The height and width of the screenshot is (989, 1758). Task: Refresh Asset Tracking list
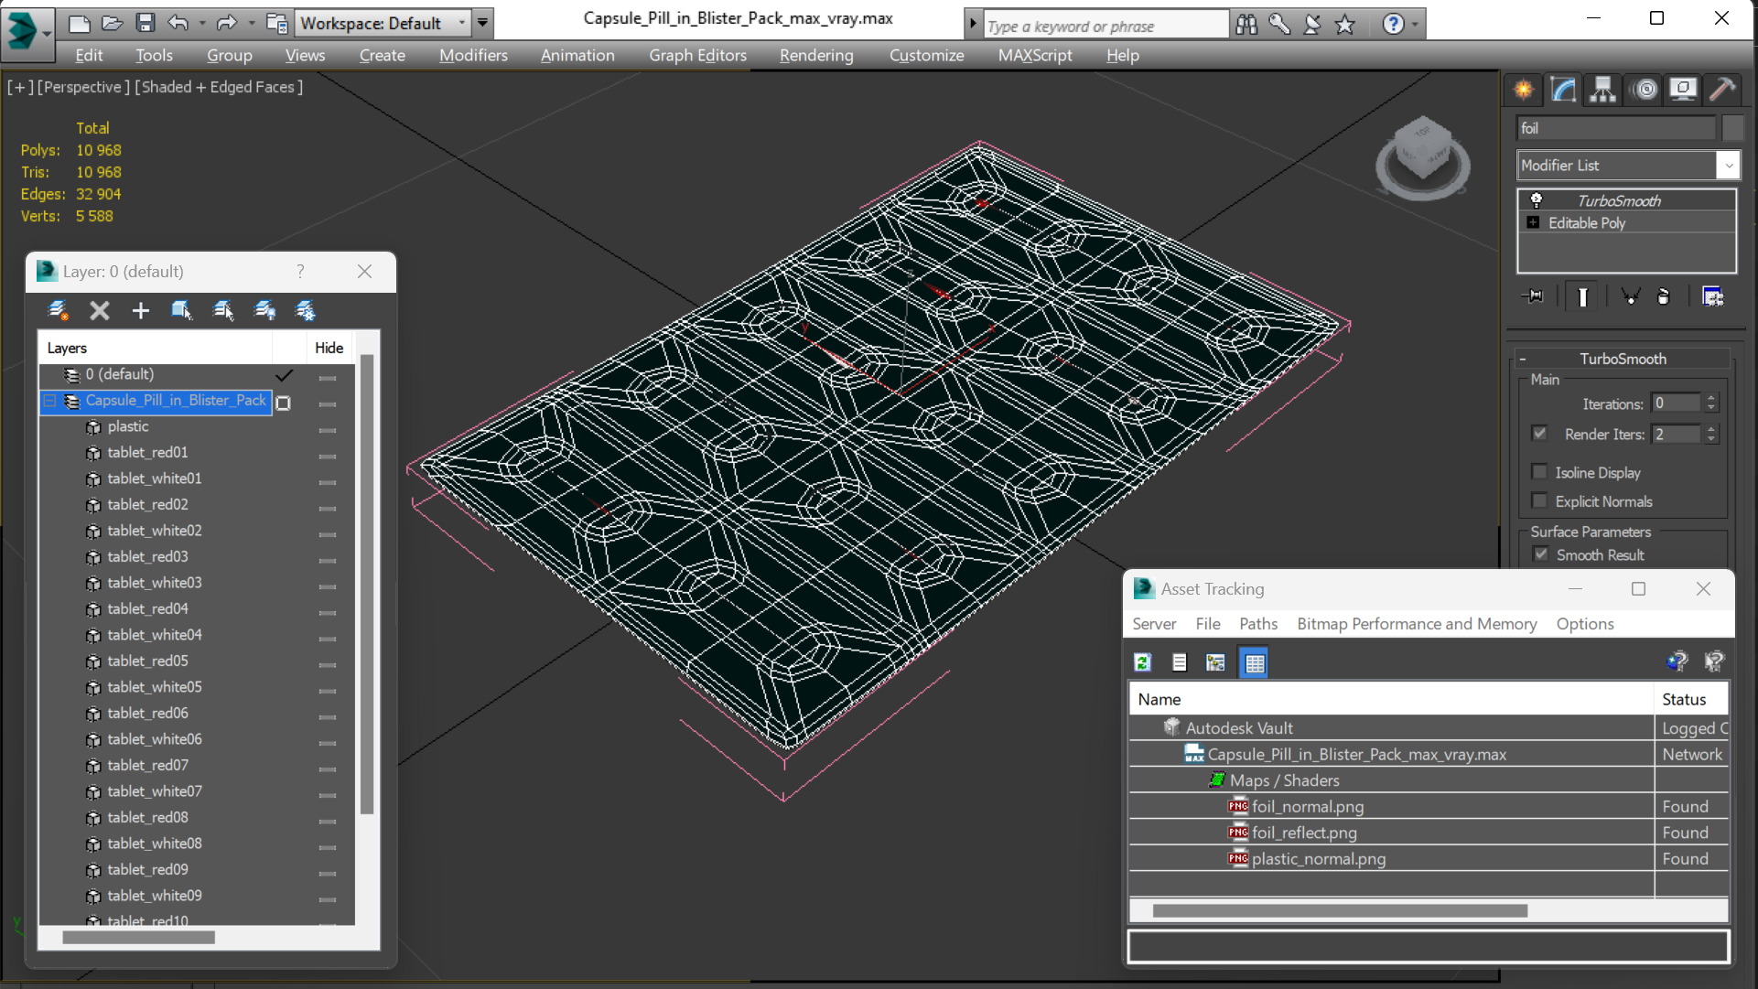click(x=1142, y=662)
